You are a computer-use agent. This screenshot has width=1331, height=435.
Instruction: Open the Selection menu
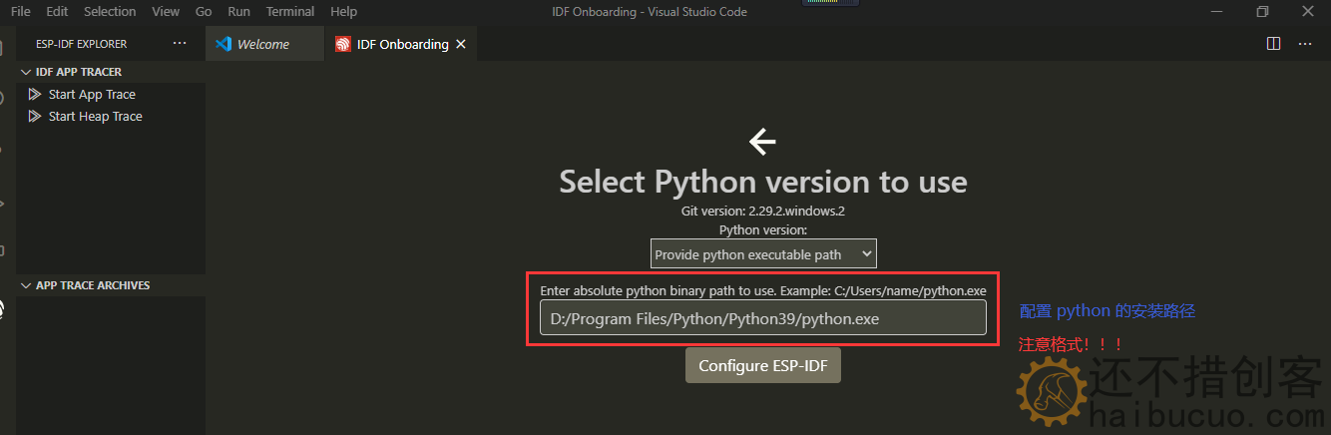click(110, 12)
